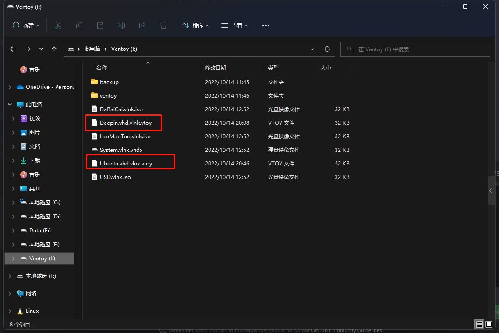The width and height of the screenshot is (499, 333).
Task: Click the Share icon in toolbar
Action: [x=142, y=25]
